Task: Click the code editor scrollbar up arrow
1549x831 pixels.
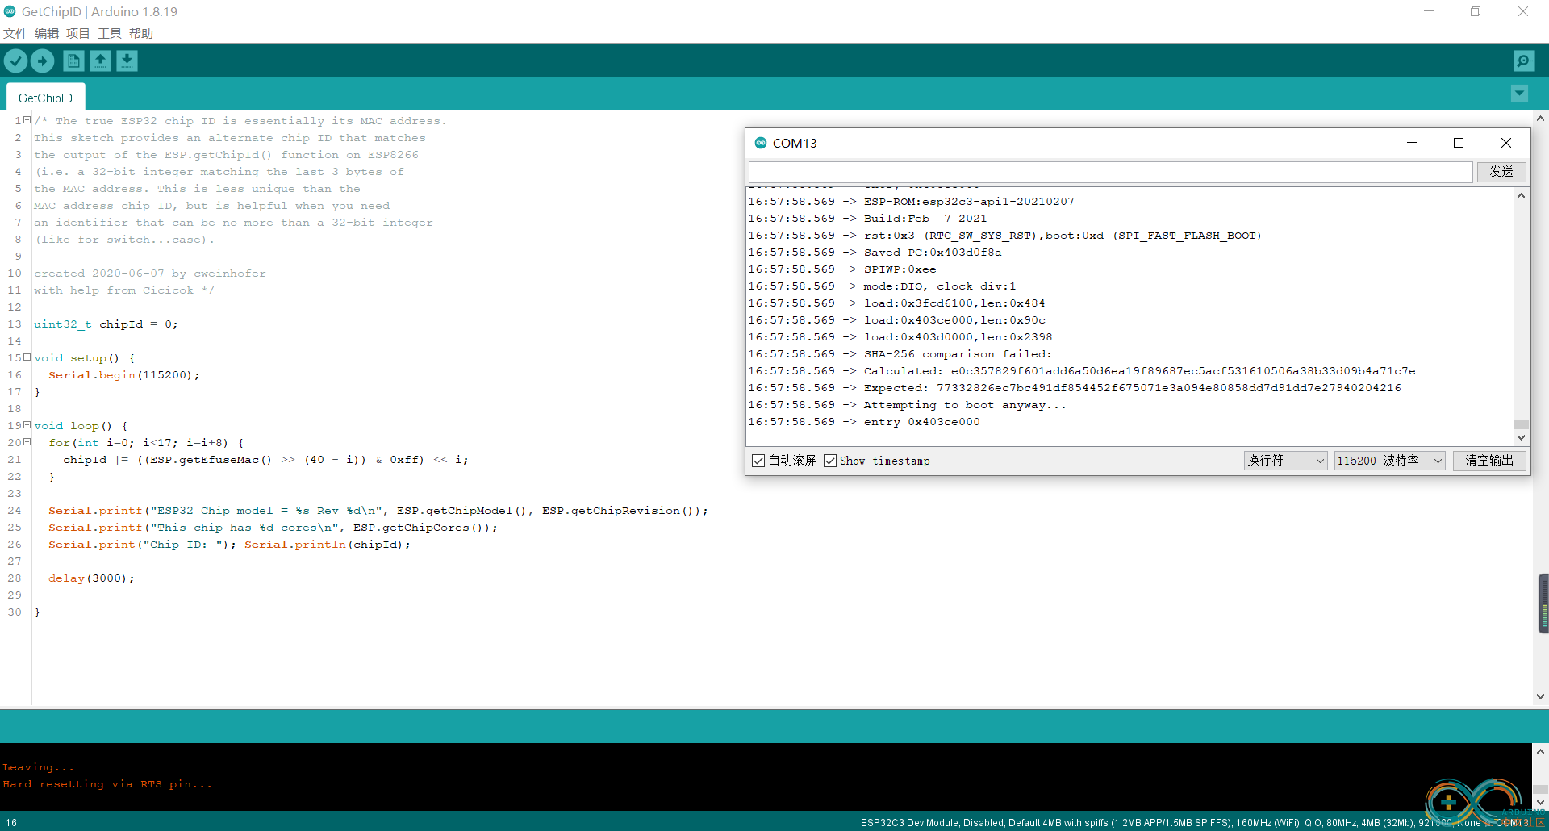Action: tap(1540, 119)
